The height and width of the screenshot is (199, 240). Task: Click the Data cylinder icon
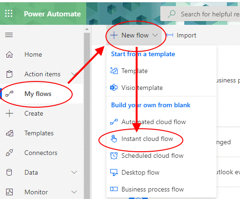[x=9, y=172]
